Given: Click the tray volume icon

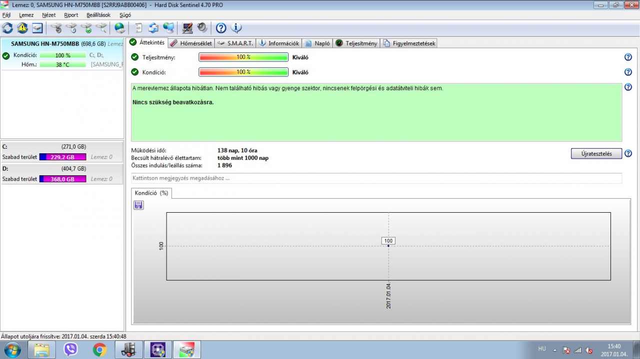Looking at the screenshot, I should pos(589,350).
